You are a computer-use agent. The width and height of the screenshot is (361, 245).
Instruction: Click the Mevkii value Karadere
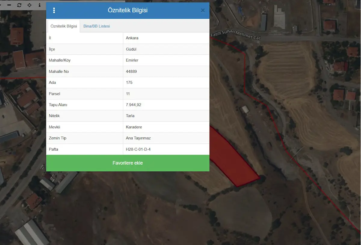pyautogui.click(x=134, y=127)
